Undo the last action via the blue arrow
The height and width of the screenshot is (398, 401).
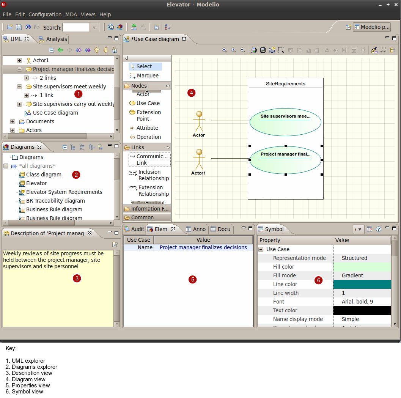point(28,27)
